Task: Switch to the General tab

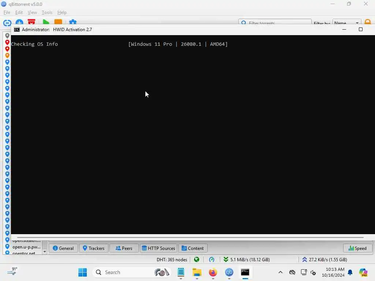Action: click(63, 248)
